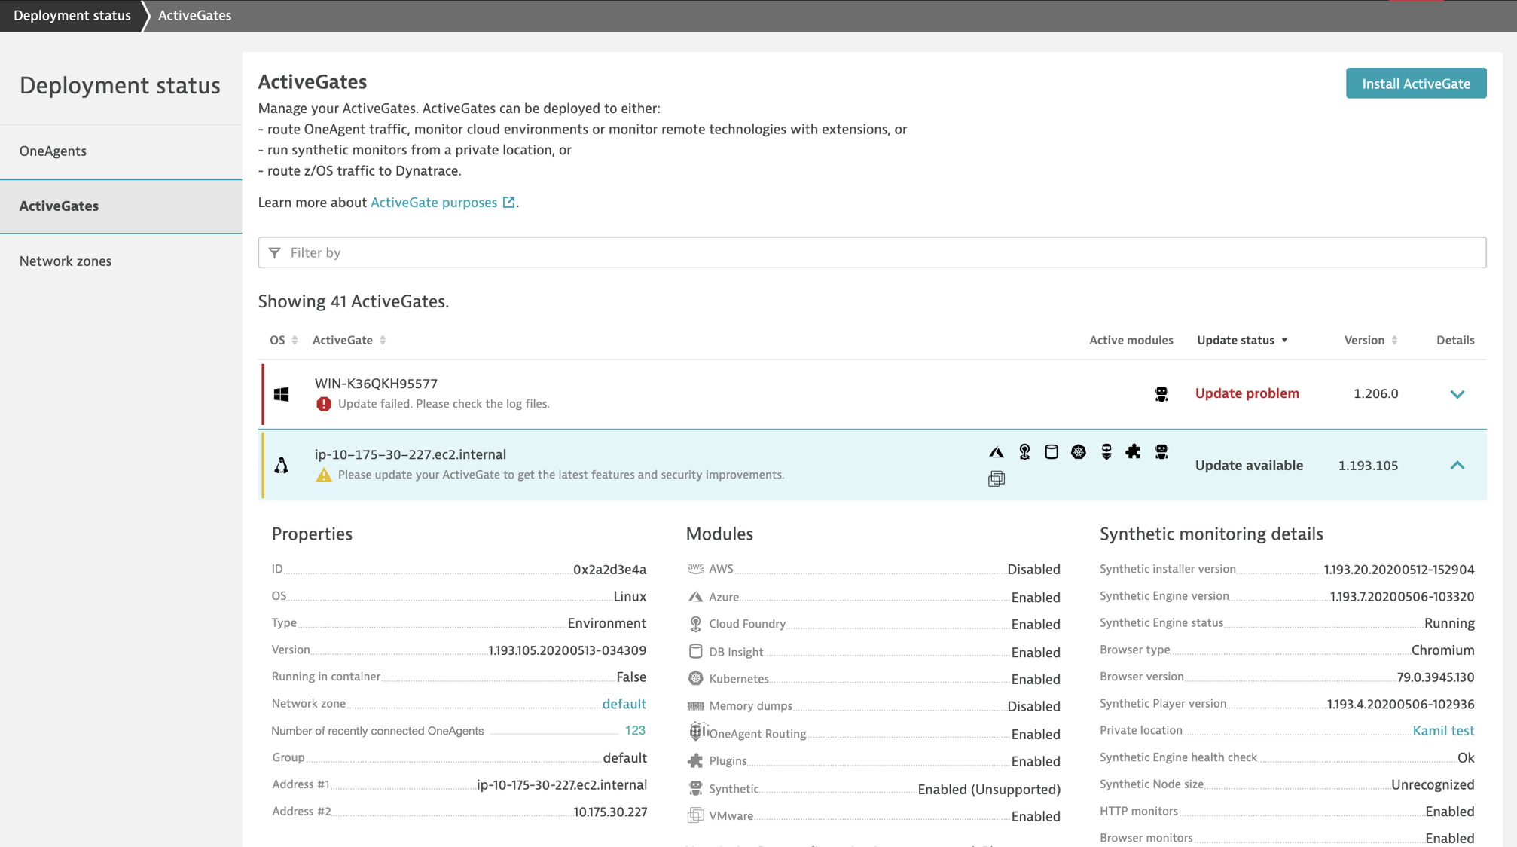Click the external link icon beside ActiveGate purposes
Screen dimensions: 1517x847
509,202
